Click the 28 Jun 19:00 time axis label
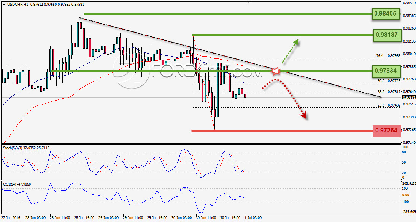 click(x=84, y=218)
